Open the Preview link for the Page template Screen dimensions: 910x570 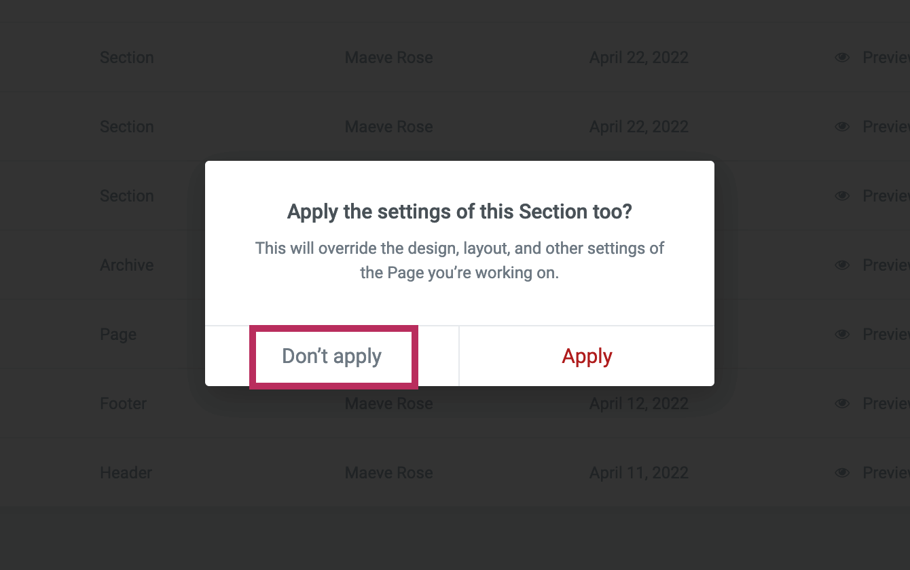pyautogui.click(x=886, y=335)
